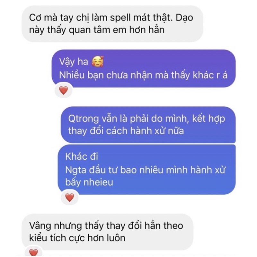The image size is (257, 257).
Task: Click the misspelled word 'nheieu'
Action: (99, 182)
